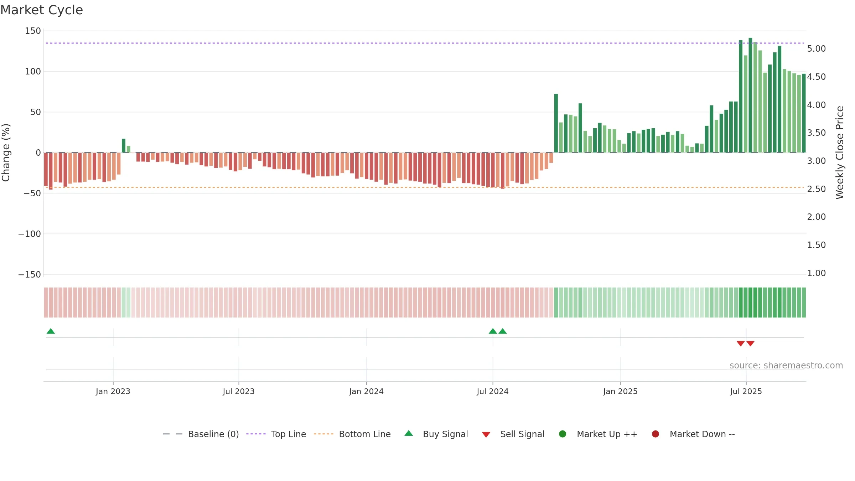Toggle the Market Down -- legend entry
The image size is (855, 481).
pos(693,434)
